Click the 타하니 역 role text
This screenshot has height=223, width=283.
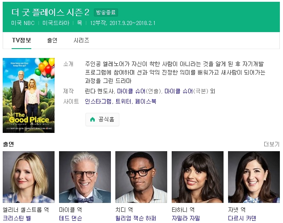coord(183,210)
